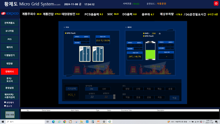Open Chrome from the taskbar
The height and width of the screenshot is (124, 220).
point(65,122)
